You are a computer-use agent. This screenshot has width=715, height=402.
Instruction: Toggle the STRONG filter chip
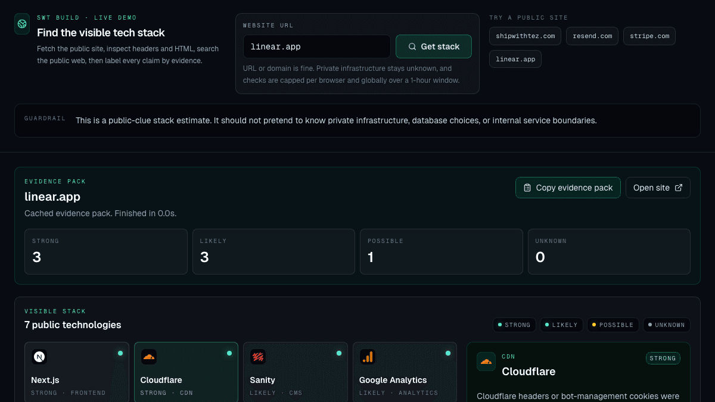(x=514, y=325)
